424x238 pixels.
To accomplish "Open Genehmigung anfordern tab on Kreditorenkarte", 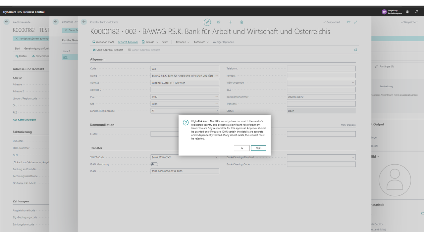I will (x=37, y=49).
